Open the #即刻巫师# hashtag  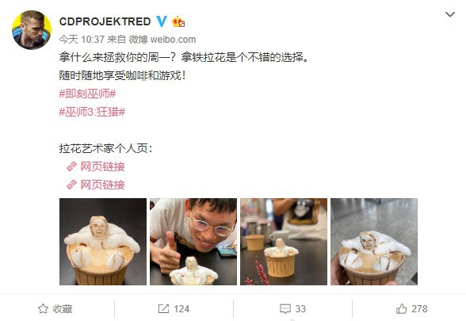tap(87, 94)
